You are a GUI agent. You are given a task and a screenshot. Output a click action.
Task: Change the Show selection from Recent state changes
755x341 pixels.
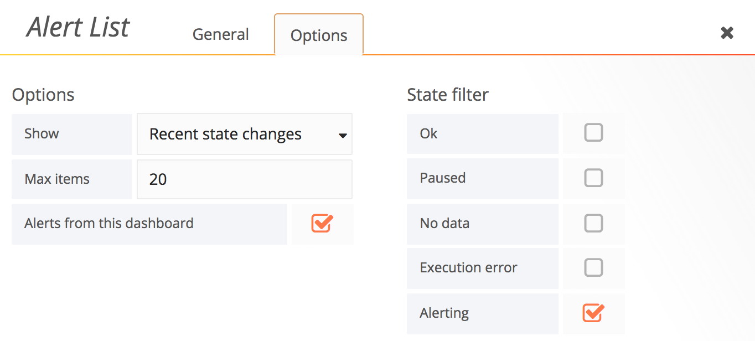click(x=245, y=134)
